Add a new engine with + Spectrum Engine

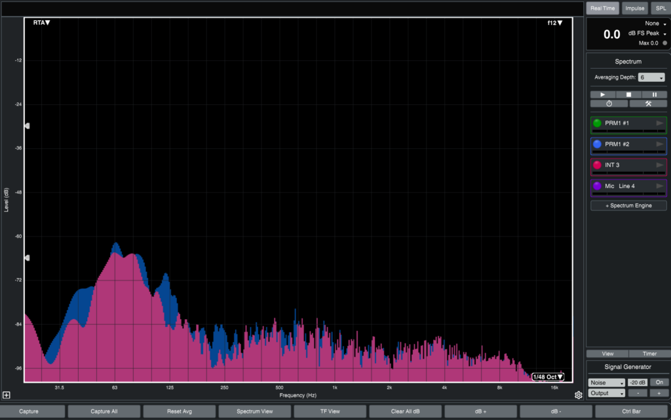(628, 206)
